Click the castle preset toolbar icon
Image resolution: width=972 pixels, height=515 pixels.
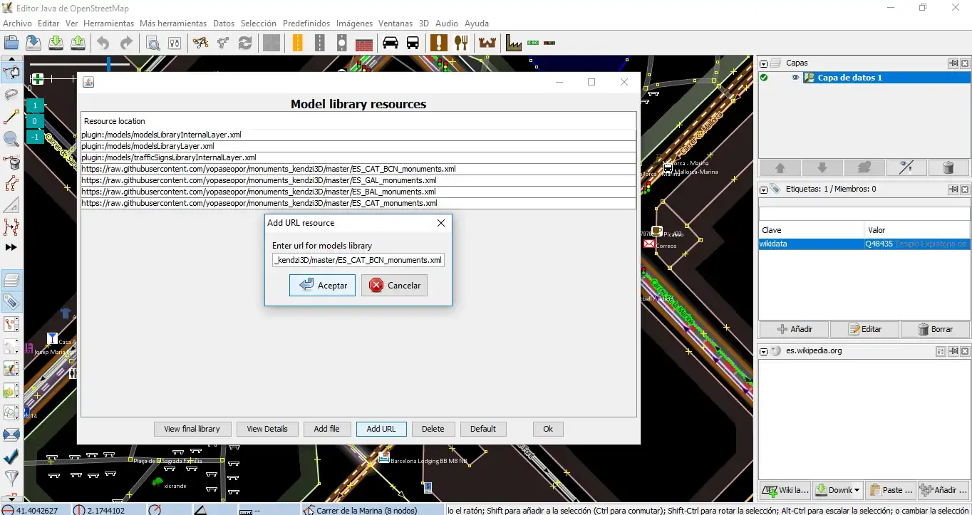tap(487, 43)
